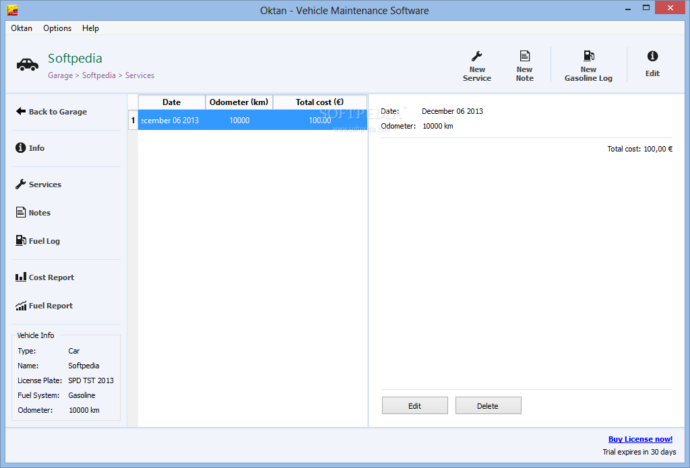Click the Services breadcrumb link

point(139,75)
